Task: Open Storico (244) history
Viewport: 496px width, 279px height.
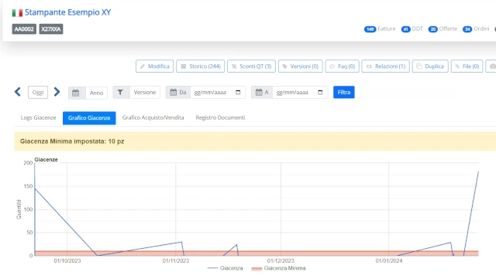Action: (201, 66)
